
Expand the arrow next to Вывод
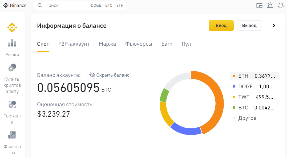[274, 26]
